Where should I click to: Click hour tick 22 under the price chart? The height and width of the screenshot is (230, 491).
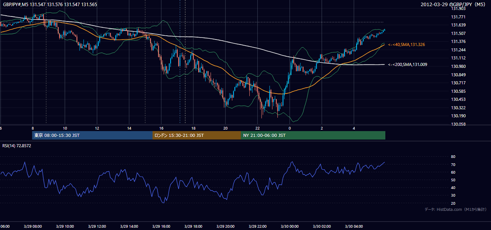[x=257, y=128]
